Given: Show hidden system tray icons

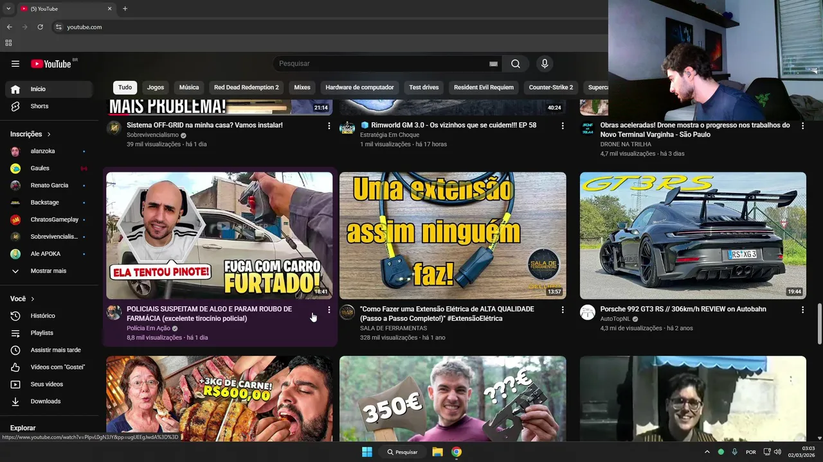Looking at the screenshot, I should [707, 452].
